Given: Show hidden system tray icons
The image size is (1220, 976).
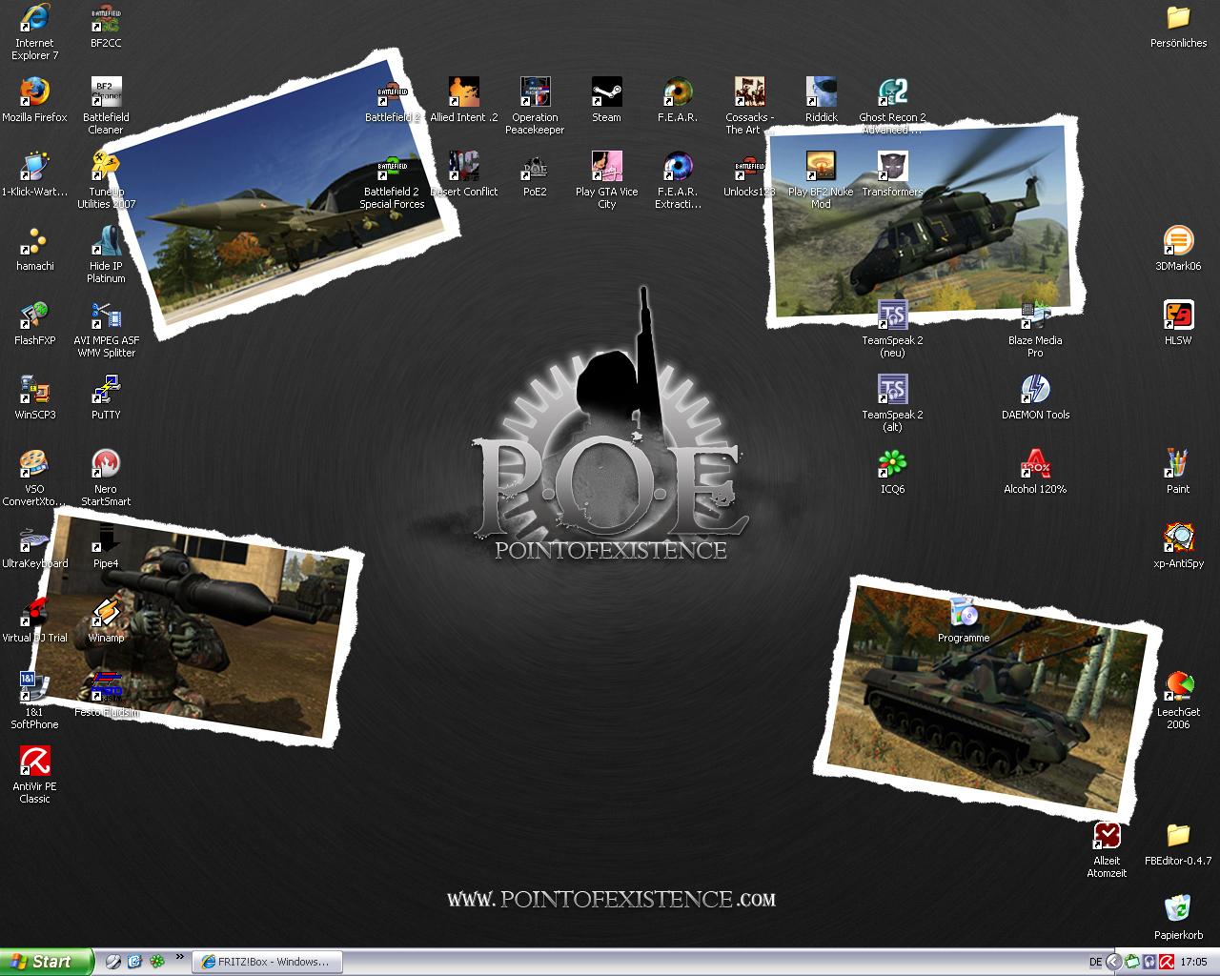Looking at the screenshot, I should tap(1112, 962).
